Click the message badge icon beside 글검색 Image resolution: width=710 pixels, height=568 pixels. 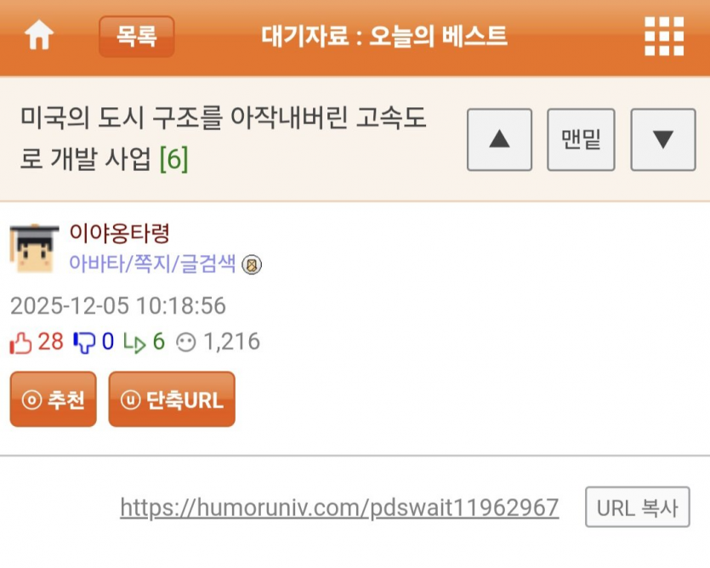(x=252, y=264)
